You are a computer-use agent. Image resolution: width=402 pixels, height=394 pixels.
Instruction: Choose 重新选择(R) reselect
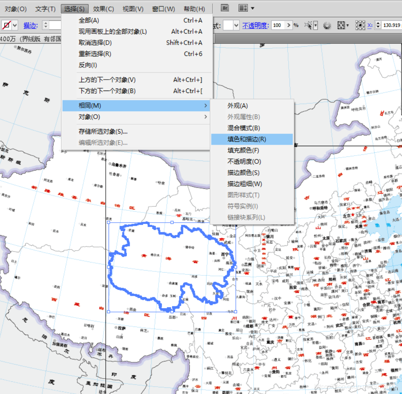tap(137, 54)
